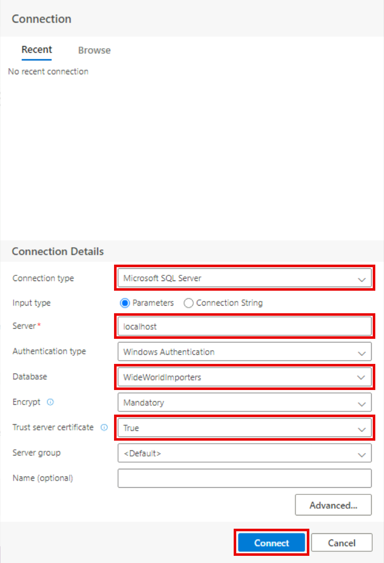Expand the Encrypt dropdown set to Mandatory

click(244, 403)
